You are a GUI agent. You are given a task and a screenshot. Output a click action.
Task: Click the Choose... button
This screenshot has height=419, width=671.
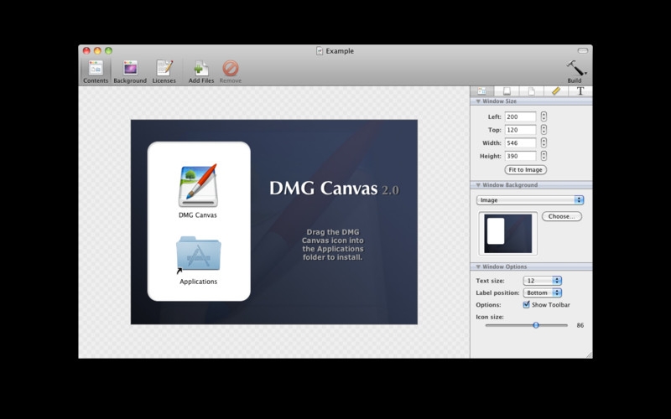[561, 216]
